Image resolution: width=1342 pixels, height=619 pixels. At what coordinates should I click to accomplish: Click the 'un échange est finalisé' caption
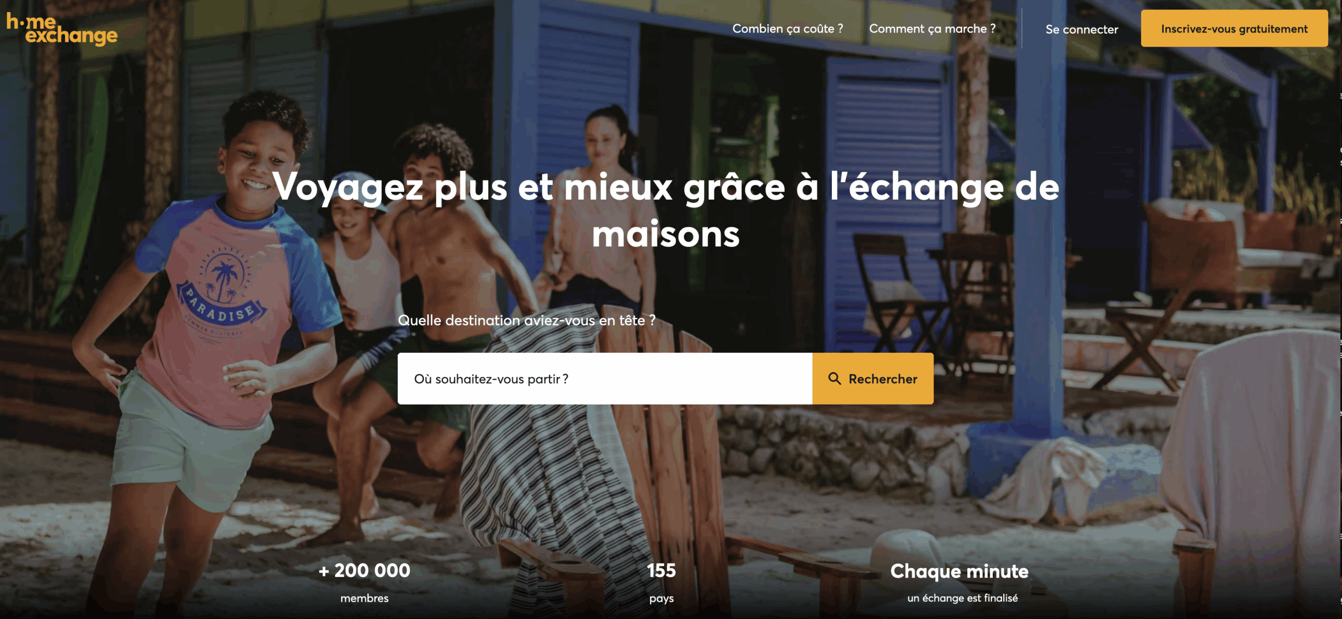962,598
